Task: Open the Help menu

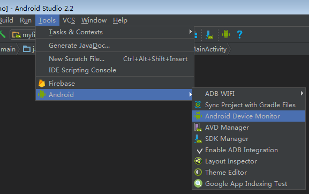Action: (120, 20)
